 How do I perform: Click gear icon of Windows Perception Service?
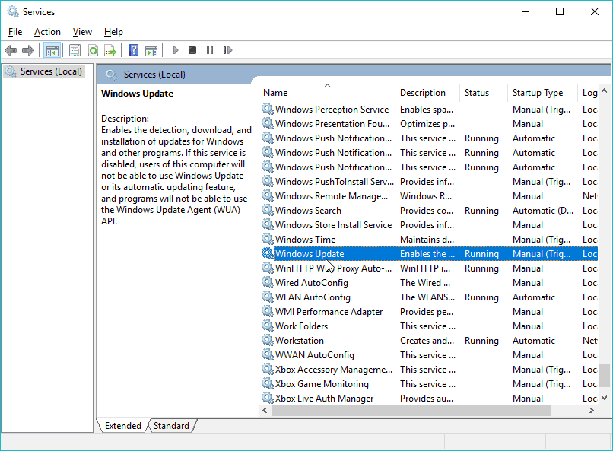pyautogui.click(x=268, y=109)
